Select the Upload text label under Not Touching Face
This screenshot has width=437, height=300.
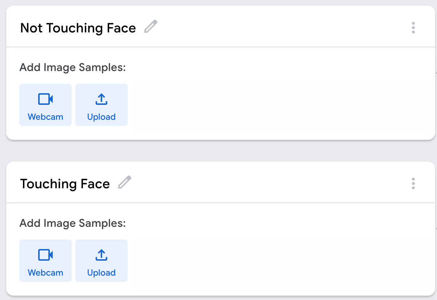pyautogui.click(x=101, y=117)
